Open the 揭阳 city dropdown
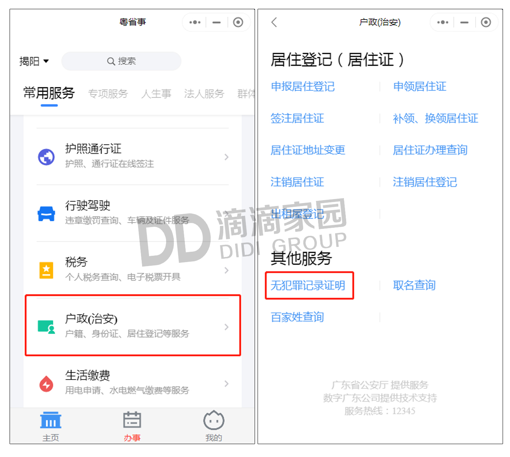Image resolution: width=510 pixels, height=457 pixels. coord(34,61)
